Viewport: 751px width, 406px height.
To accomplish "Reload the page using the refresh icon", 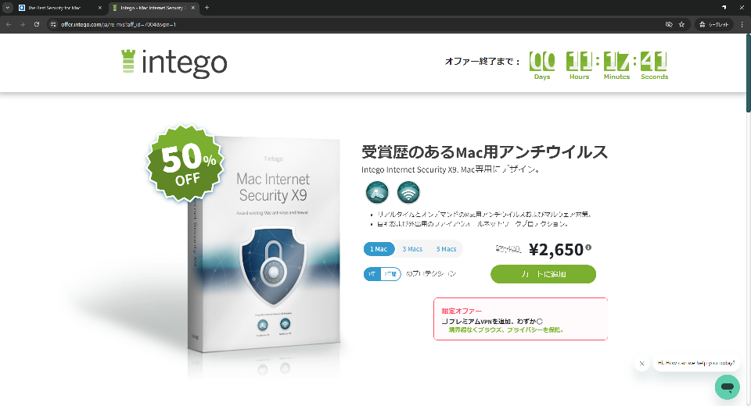I will 37,24.
